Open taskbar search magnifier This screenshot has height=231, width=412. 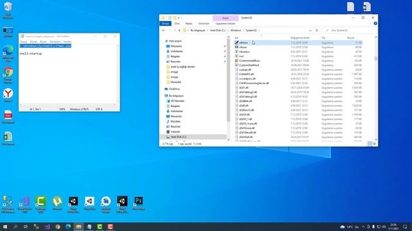pyautogui.click(x=15, y=227)
